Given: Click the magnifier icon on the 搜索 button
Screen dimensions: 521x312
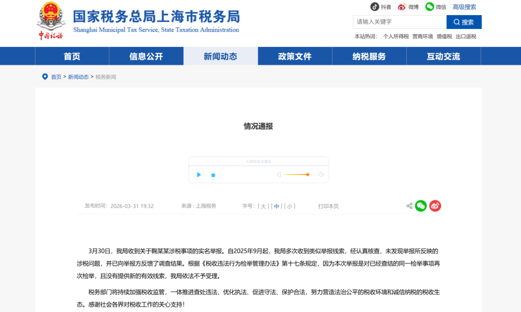Looking at the screenshot, I should click(456, 22).
